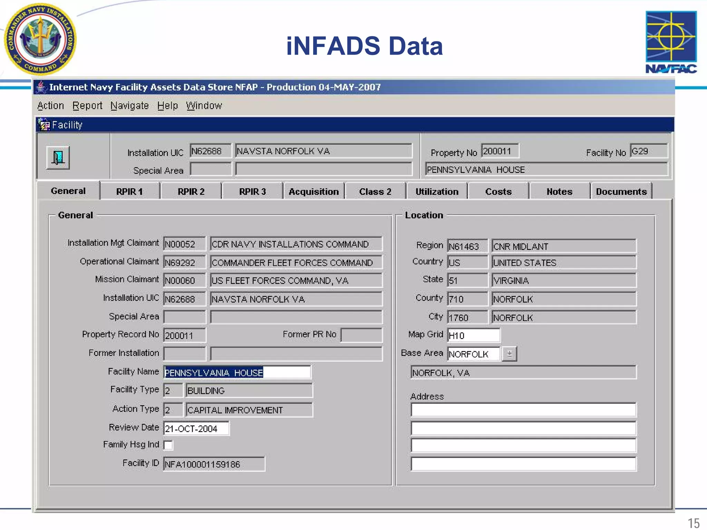Click the header Installation UIC code N62688
This screenshot has height=530, width=707.
coord(211,151)
